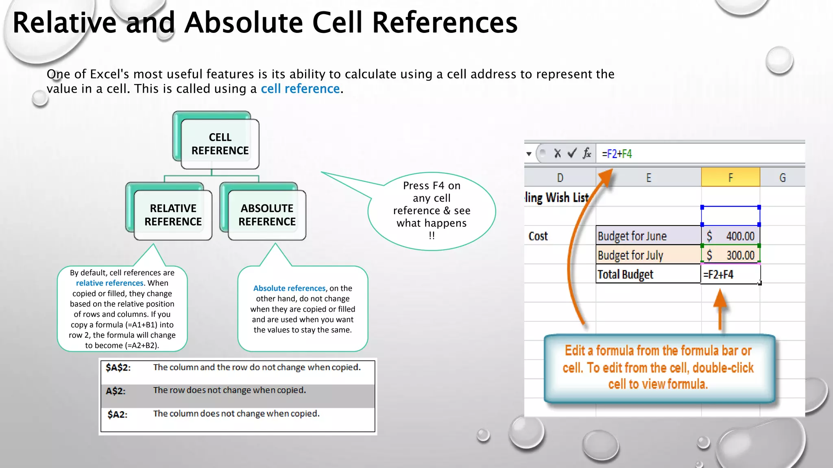The width and height of the screenshot is (833, 468).
Task: Click the ABSOLUTE REFERENCE diagram box
Action: click(267, 215)
